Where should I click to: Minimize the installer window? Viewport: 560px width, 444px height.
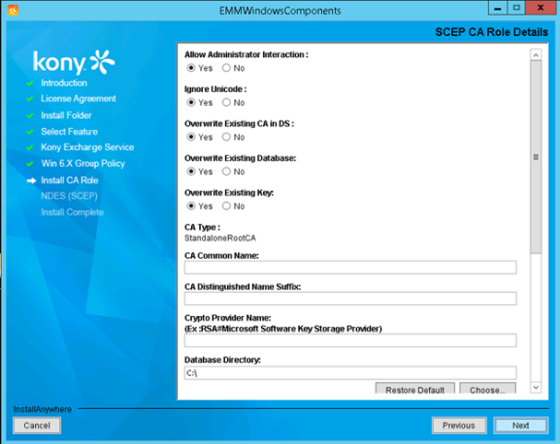coord(498,8)
